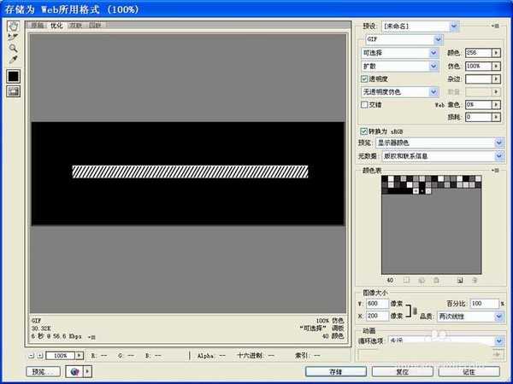The image size is (513, 384).
Task: Enable the 交错 interlaced checkbox
Action: (x=365, y=104)
